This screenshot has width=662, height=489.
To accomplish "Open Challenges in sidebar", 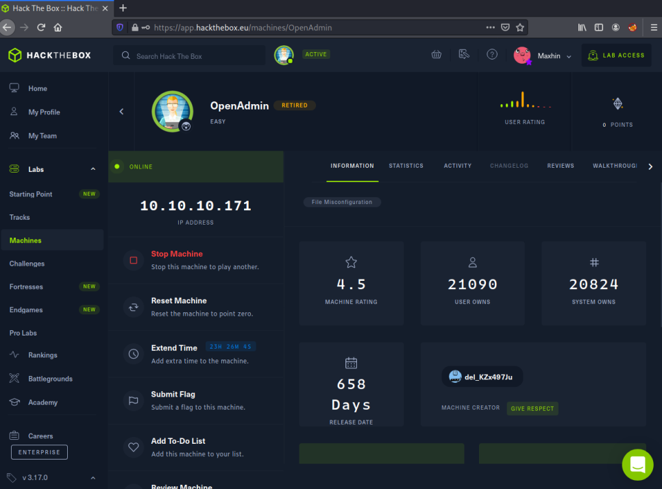I will (27, 264).
